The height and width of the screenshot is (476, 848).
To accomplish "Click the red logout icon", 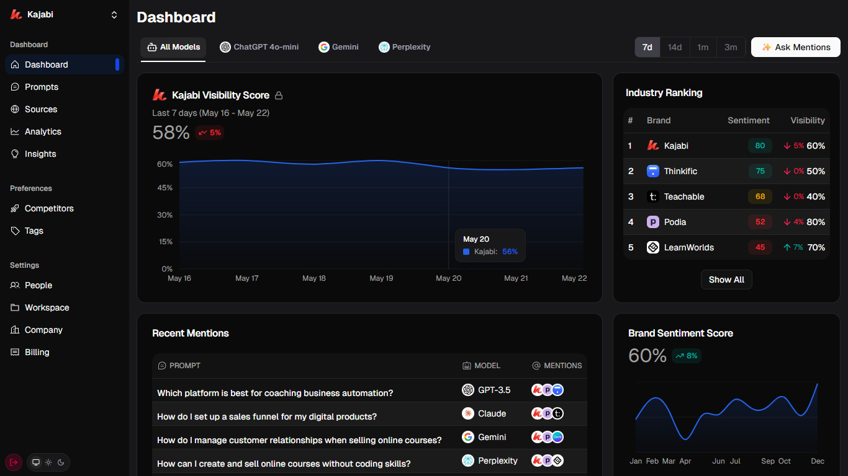I will click(x=14, y=462).
